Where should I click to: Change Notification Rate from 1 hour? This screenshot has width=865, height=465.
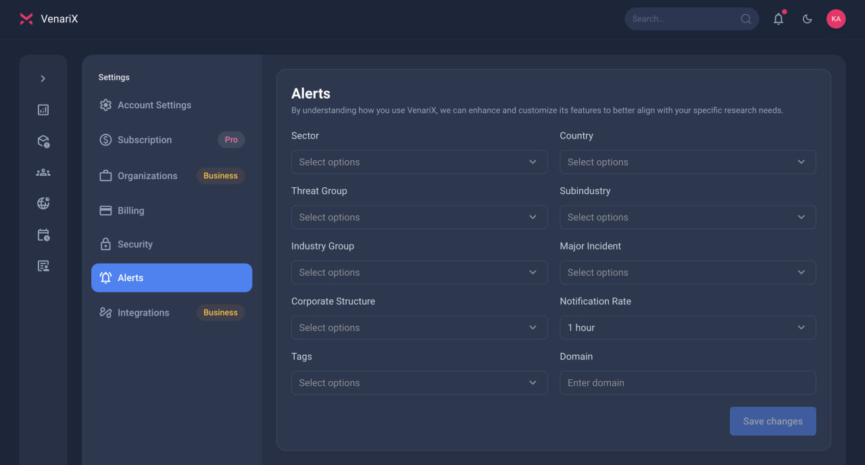[x=687, y=327]
